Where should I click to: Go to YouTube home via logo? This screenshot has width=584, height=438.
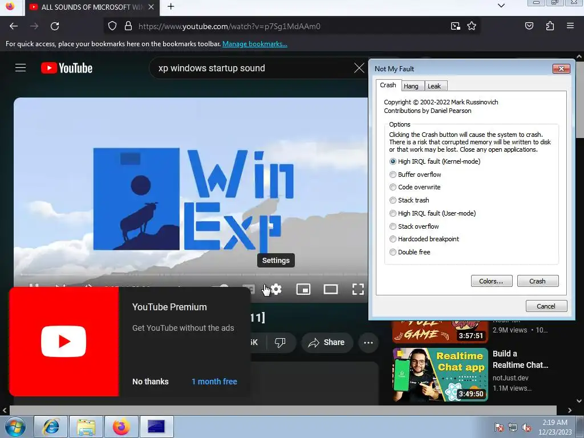67,68
